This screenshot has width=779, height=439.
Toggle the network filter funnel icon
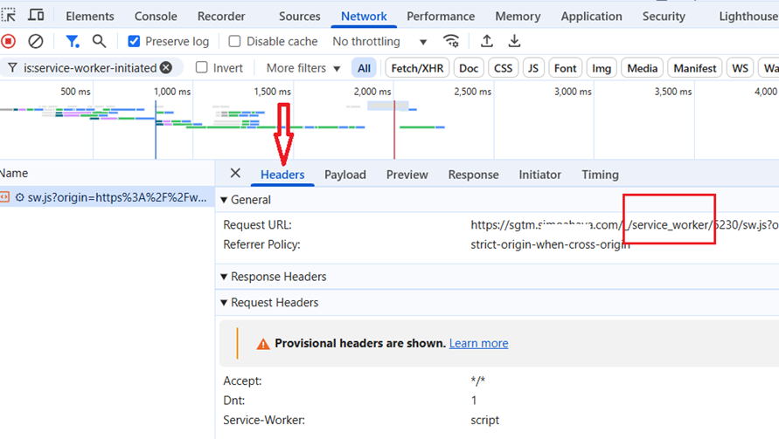[x=73, y=41]
